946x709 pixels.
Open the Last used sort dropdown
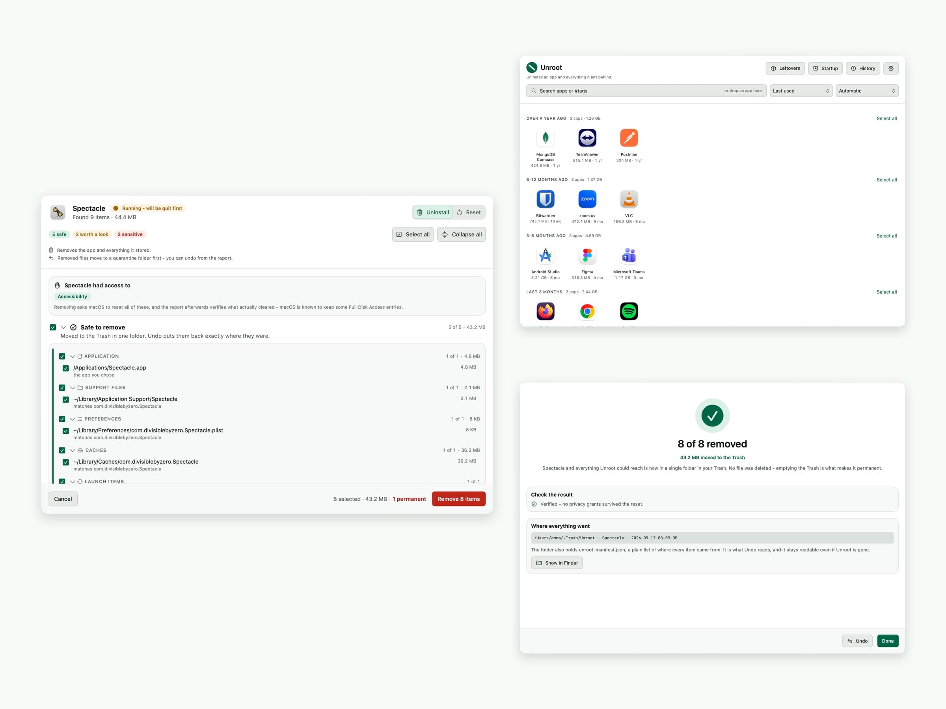801,91
